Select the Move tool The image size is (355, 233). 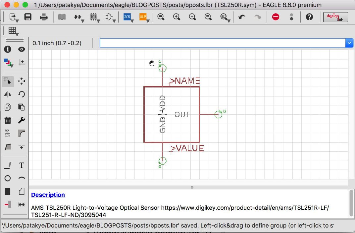pos(21,81)
